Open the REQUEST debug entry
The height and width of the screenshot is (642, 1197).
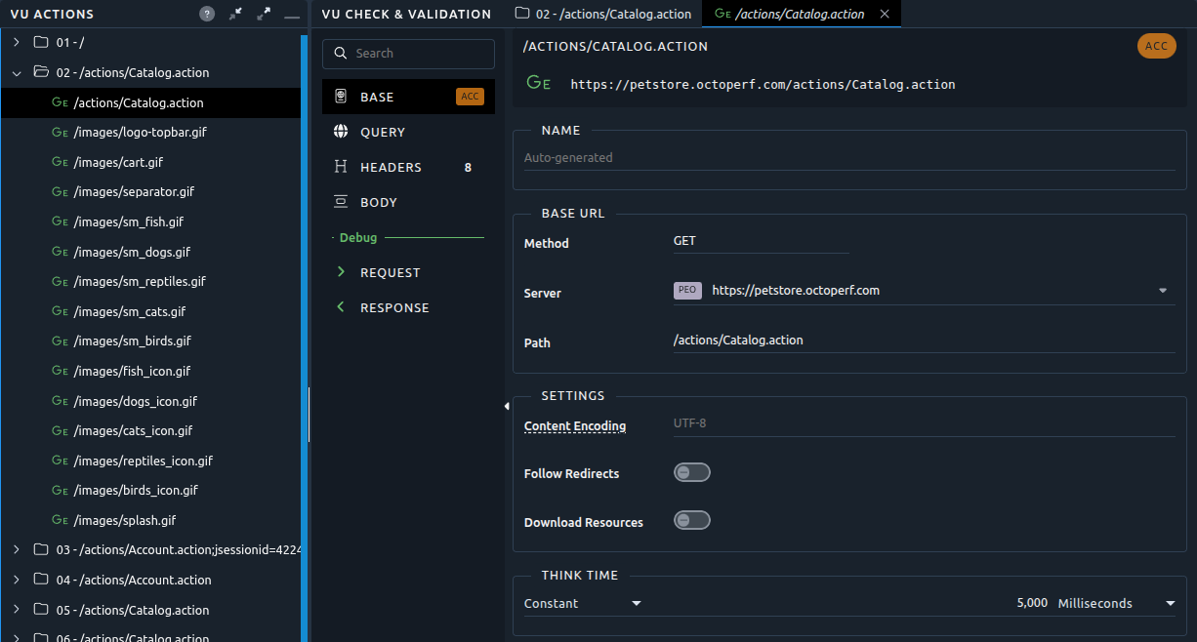click(408, 272)
